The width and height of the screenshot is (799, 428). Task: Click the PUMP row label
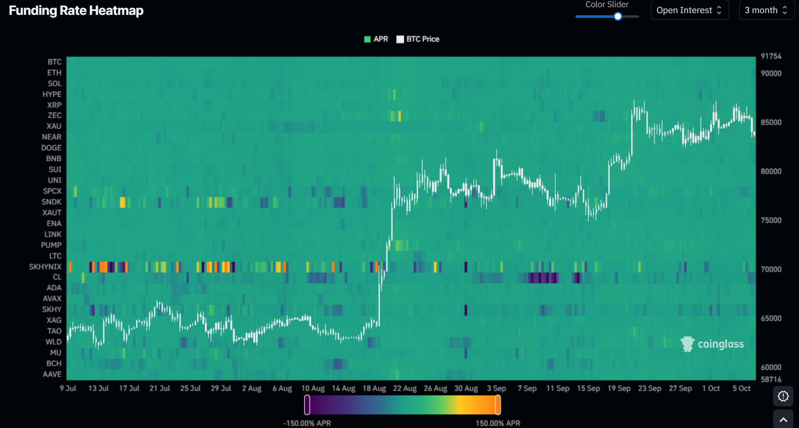[51, 245]
